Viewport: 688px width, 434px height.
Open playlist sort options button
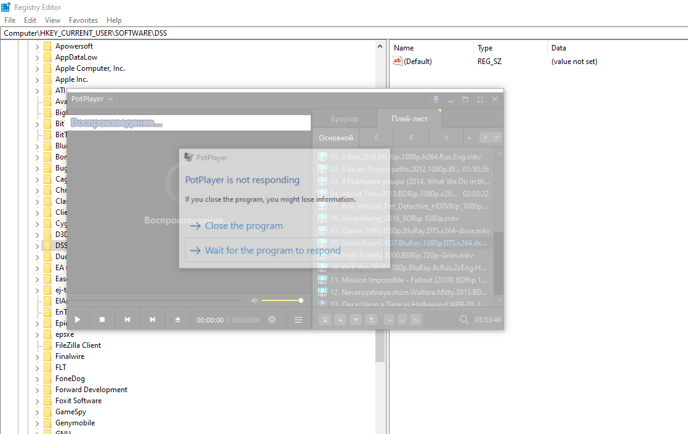click(x=415, y=320)
